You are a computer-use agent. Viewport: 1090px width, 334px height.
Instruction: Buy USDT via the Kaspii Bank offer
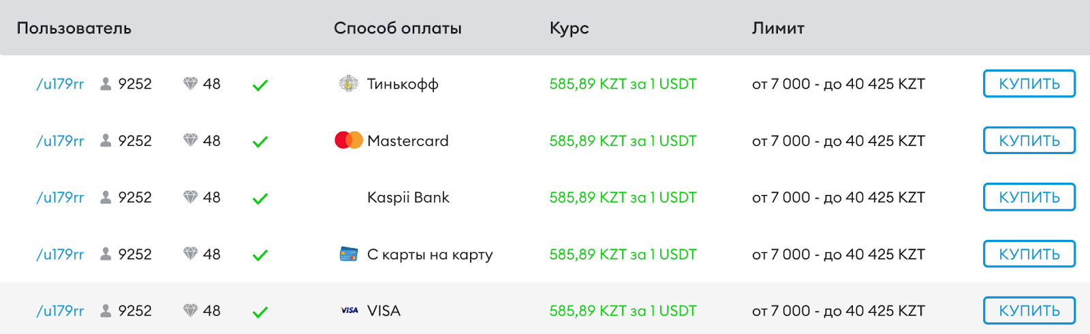click(1029, 197)
